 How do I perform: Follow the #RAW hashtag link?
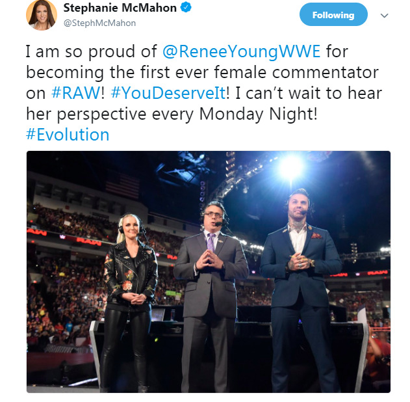pos(76,93)
